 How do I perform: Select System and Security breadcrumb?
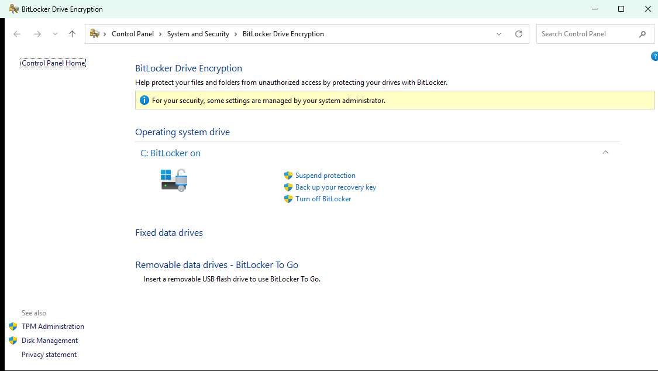tap(198, 34)
